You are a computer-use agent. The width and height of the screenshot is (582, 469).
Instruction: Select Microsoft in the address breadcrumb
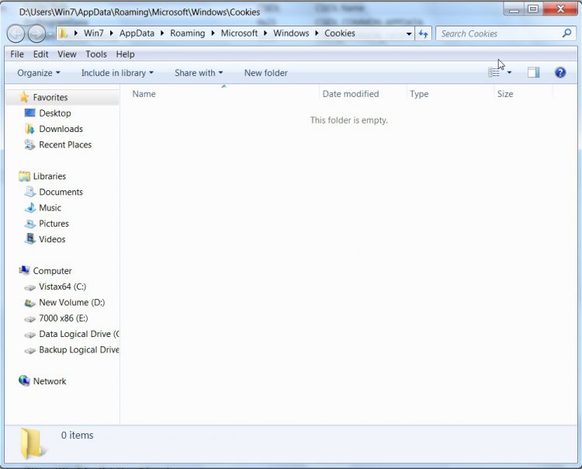click(x=239, y=33)
